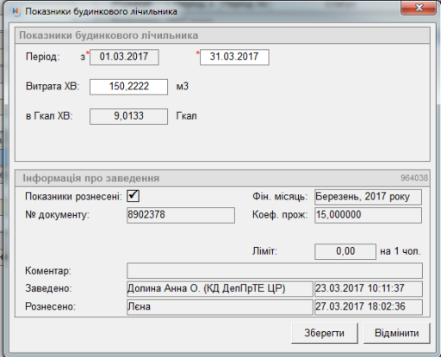Select the Заведено timestamp 23.03.2017 field
The image size is (441, 357).
click(369, 288)
